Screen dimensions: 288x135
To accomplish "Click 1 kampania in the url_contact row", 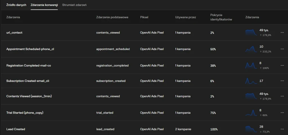I will point(183,33).
